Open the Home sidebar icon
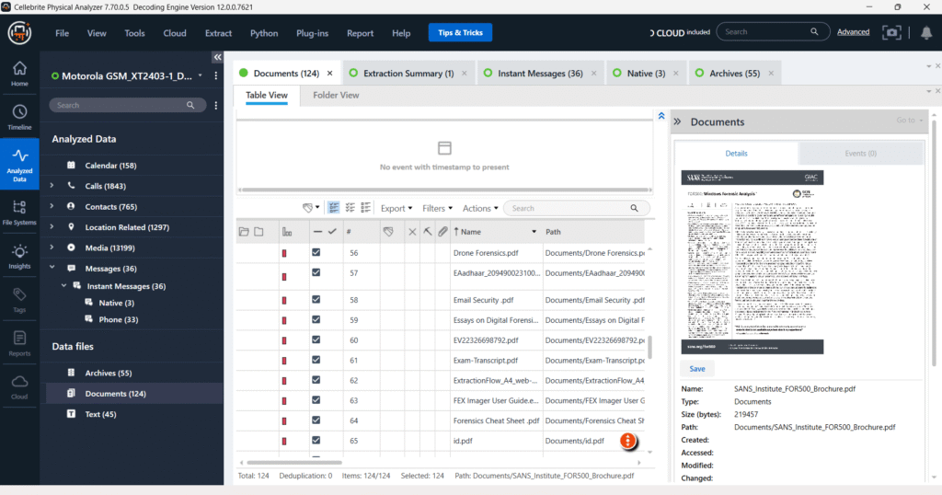Image resolution: width=942 pixels, height=495 pixels. point(19,74)
